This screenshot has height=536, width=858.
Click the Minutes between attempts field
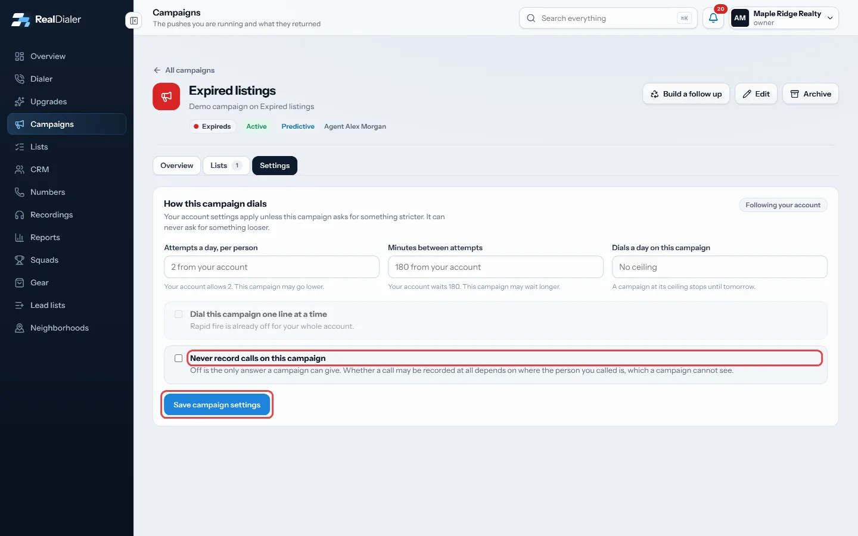coord(496,267)
